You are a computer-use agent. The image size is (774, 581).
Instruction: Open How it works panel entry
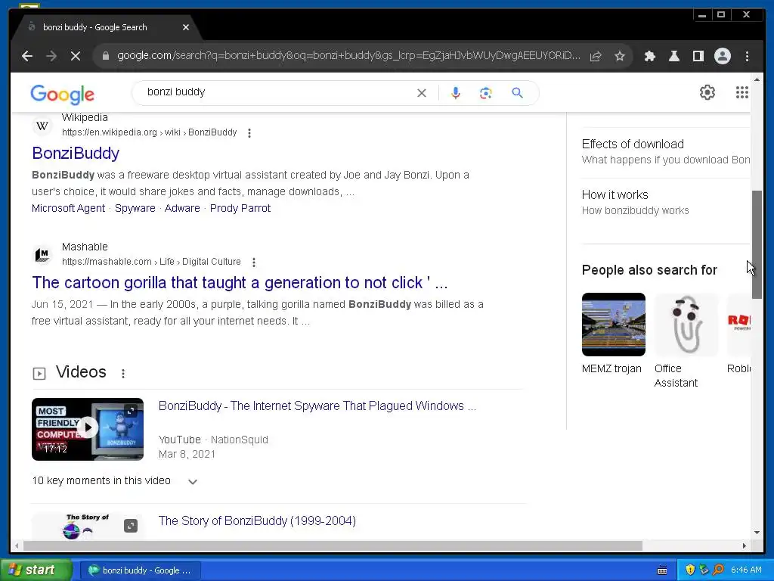click(665, 202)
